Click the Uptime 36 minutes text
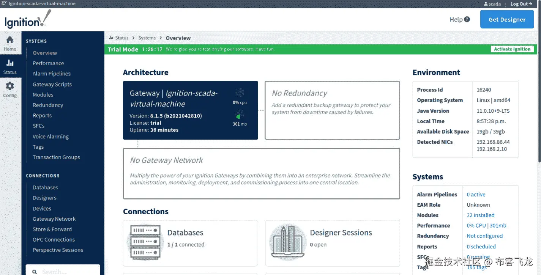 (x=154, y=130)
